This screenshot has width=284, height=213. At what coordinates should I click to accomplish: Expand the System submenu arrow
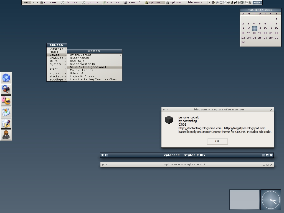coord(65,64)
